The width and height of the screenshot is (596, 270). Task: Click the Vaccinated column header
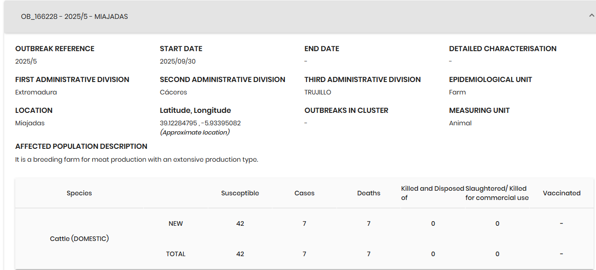point(561,193)
